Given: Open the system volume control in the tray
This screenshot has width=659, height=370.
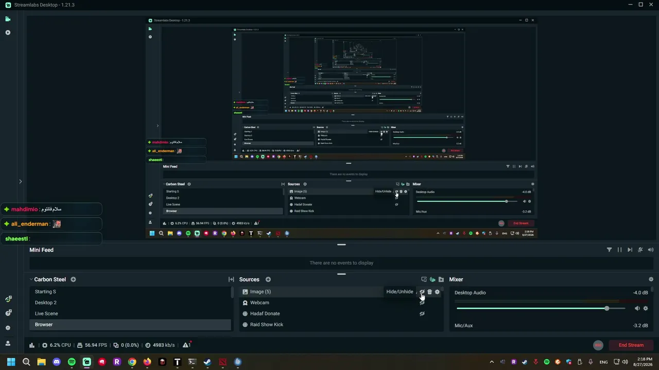Looking at the screenshot, I should point(625,362).
